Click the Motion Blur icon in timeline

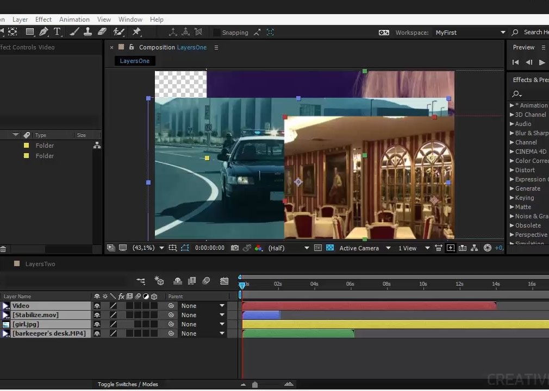206,280
